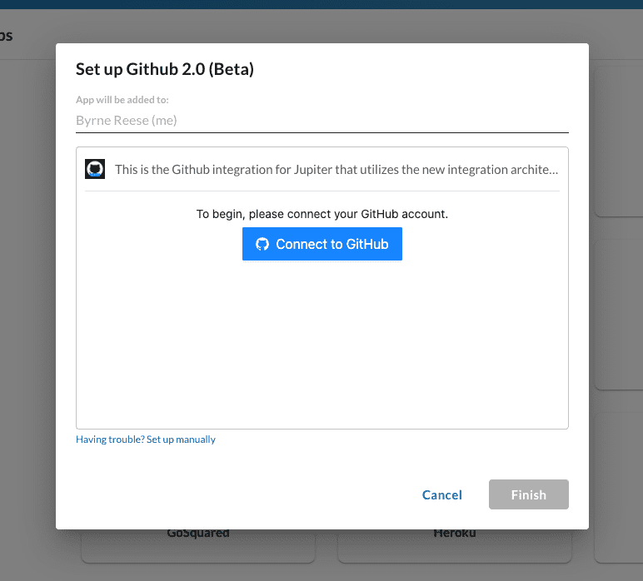
Task: Click the "App will be added to:" label
Action: [x=122, y=100]
